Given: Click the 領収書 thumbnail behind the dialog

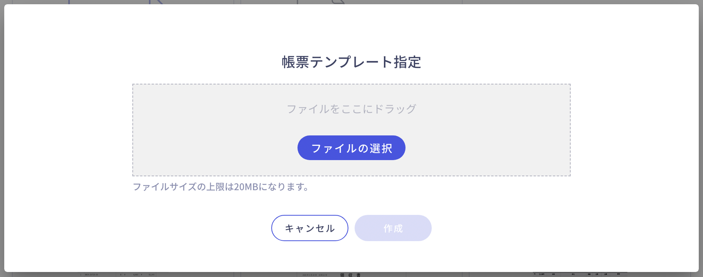Looking at the screenshot, I should 350,275.
